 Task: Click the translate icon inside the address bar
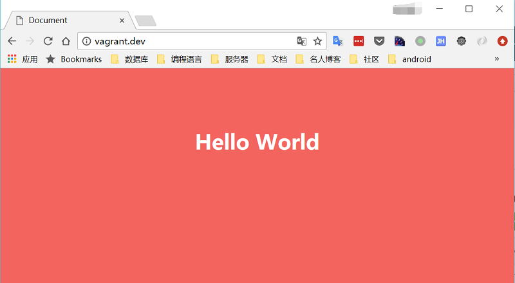(x=301, y=41)
